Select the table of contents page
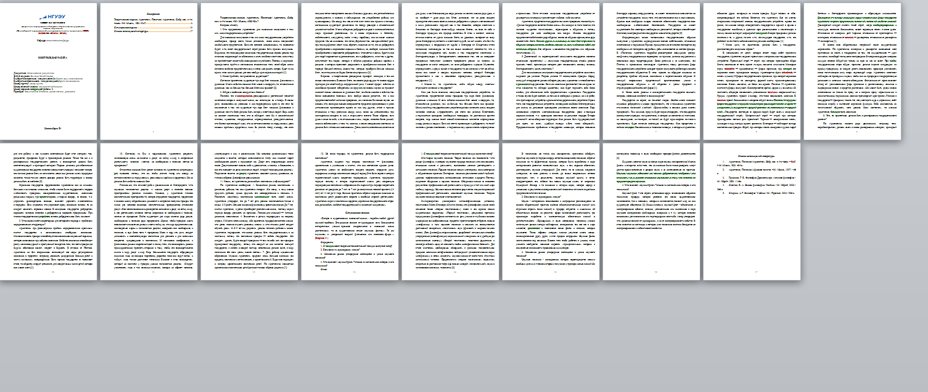Image resolution: width=928 pixels, height=392 pixels. 149,71
